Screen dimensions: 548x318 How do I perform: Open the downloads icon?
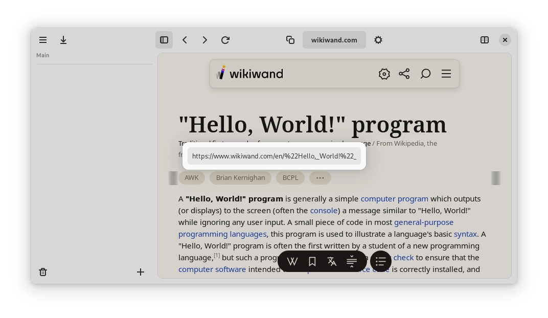[63, 40]
